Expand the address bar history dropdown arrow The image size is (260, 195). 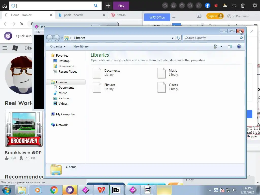pos(172,38)
